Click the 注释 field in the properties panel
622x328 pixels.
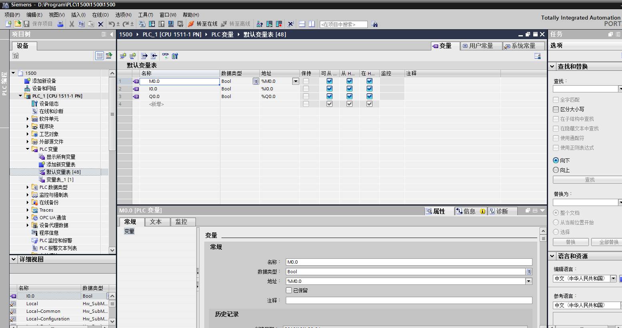[409, 300]
